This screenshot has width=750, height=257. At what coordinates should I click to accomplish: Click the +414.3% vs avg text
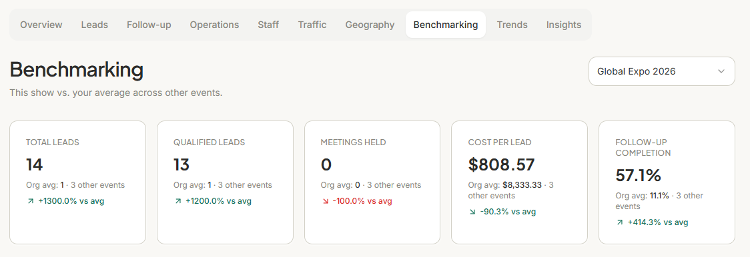658,222
